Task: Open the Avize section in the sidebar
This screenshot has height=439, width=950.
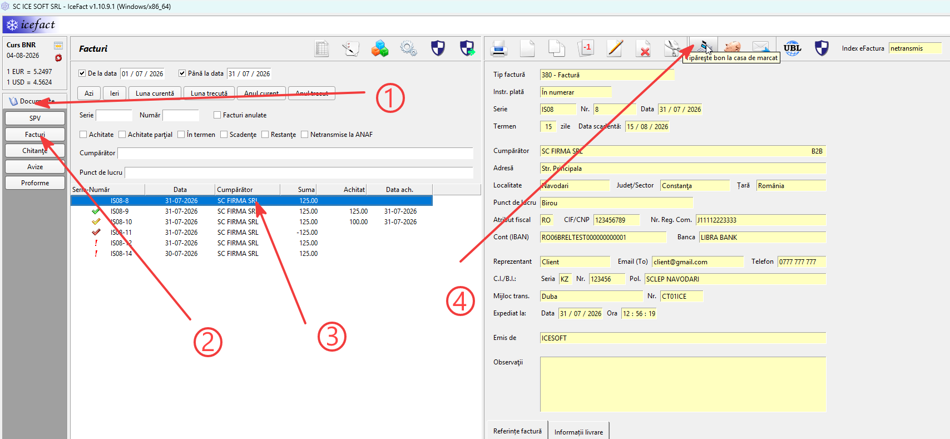Action: click(x=35, y=167)
